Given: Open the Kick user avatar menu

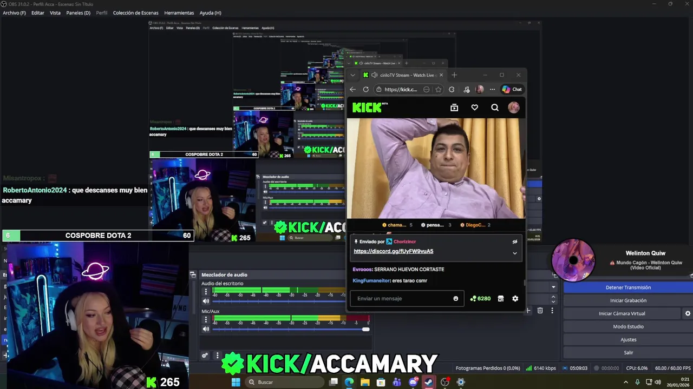Looking at the screenshot, I should [x=514, y=108].
